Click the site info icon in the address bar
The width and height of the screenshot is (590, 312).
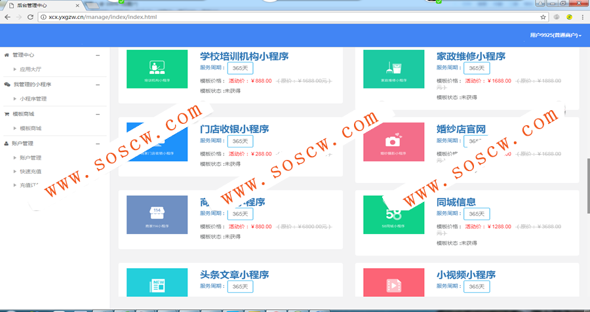43,17
